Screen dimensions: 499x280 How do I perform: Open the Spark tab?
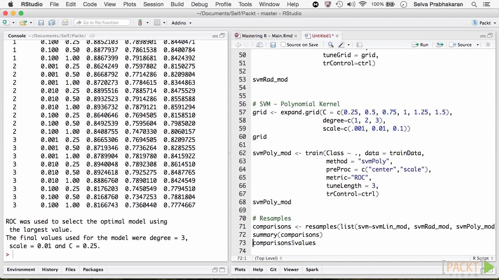312,269
